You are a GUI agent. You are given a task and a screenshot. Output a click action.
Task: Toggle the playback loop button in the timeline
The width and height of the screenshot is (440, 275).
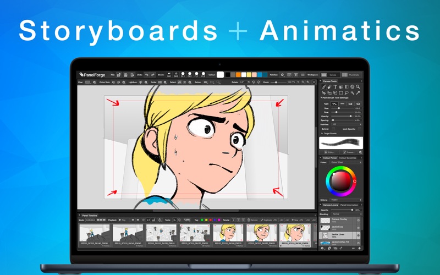pyautogui.click(x=148, y=220)
